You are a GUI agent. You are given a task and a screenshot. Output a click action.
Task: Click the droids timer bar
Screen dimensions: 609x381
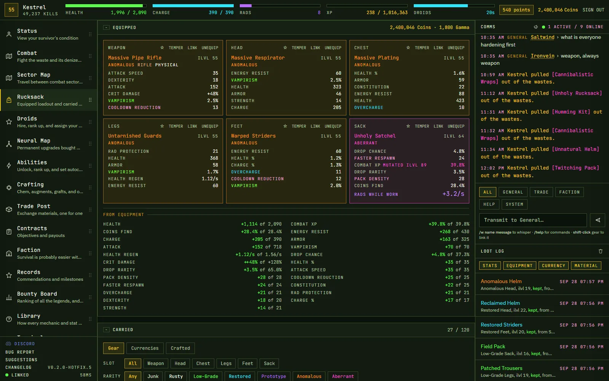coord(454,6)
